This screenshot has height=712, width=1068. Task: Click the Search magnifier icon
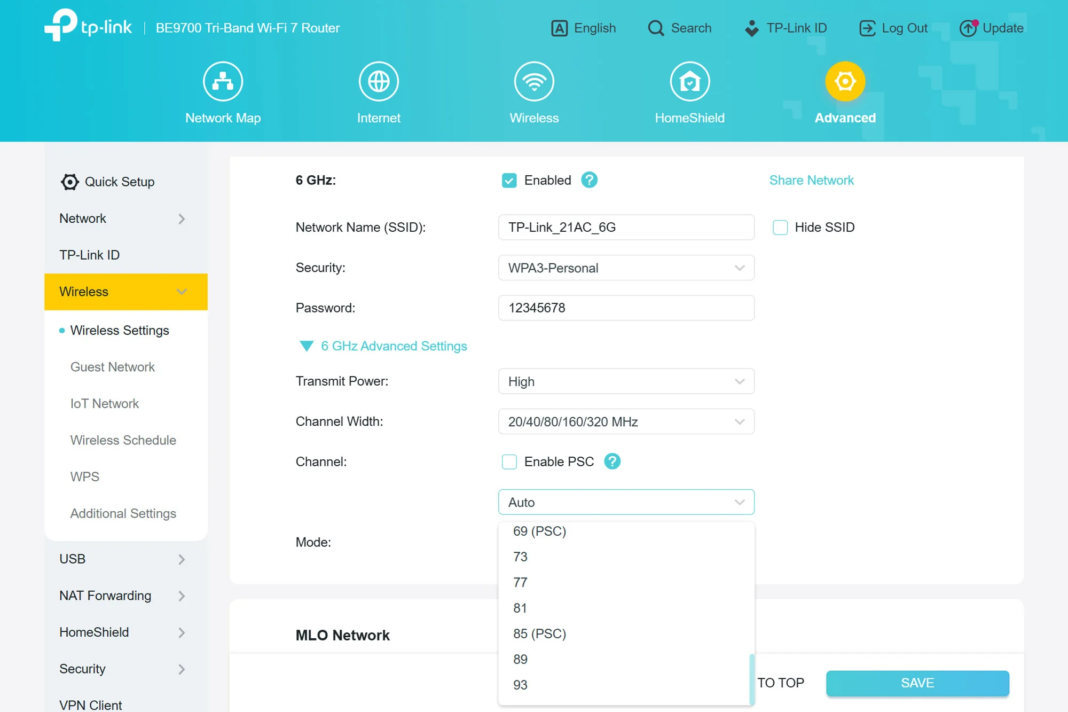point(656,28)
